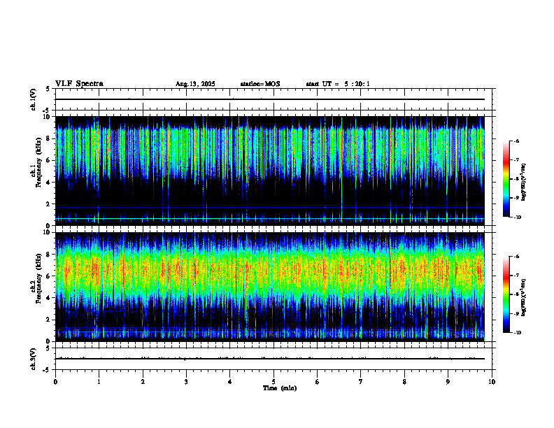This screenshot has height=428, width=554.
Task: Click time axis tick label "3"
Action: click(x=186, y=382)
